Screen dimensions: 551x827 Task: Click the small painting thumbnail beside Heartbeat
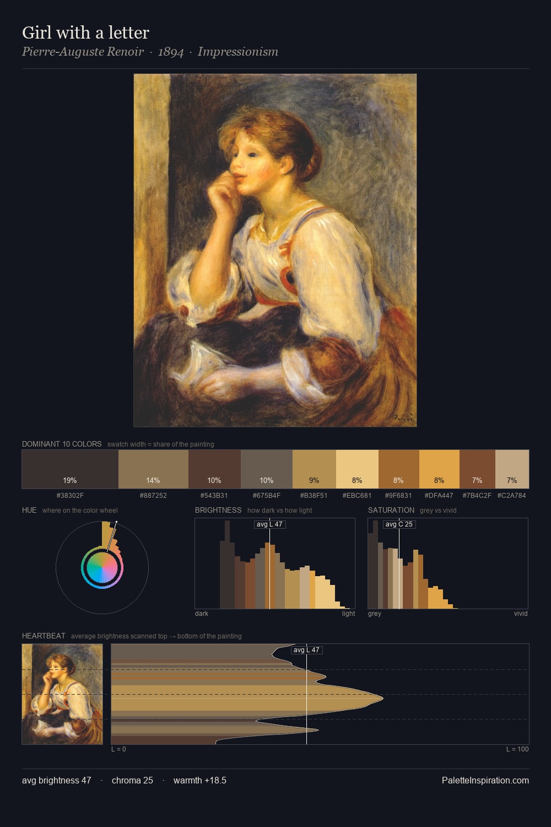[62, 694]
